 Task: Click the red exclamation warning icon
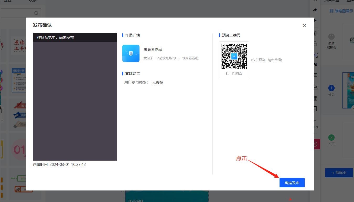315,144
